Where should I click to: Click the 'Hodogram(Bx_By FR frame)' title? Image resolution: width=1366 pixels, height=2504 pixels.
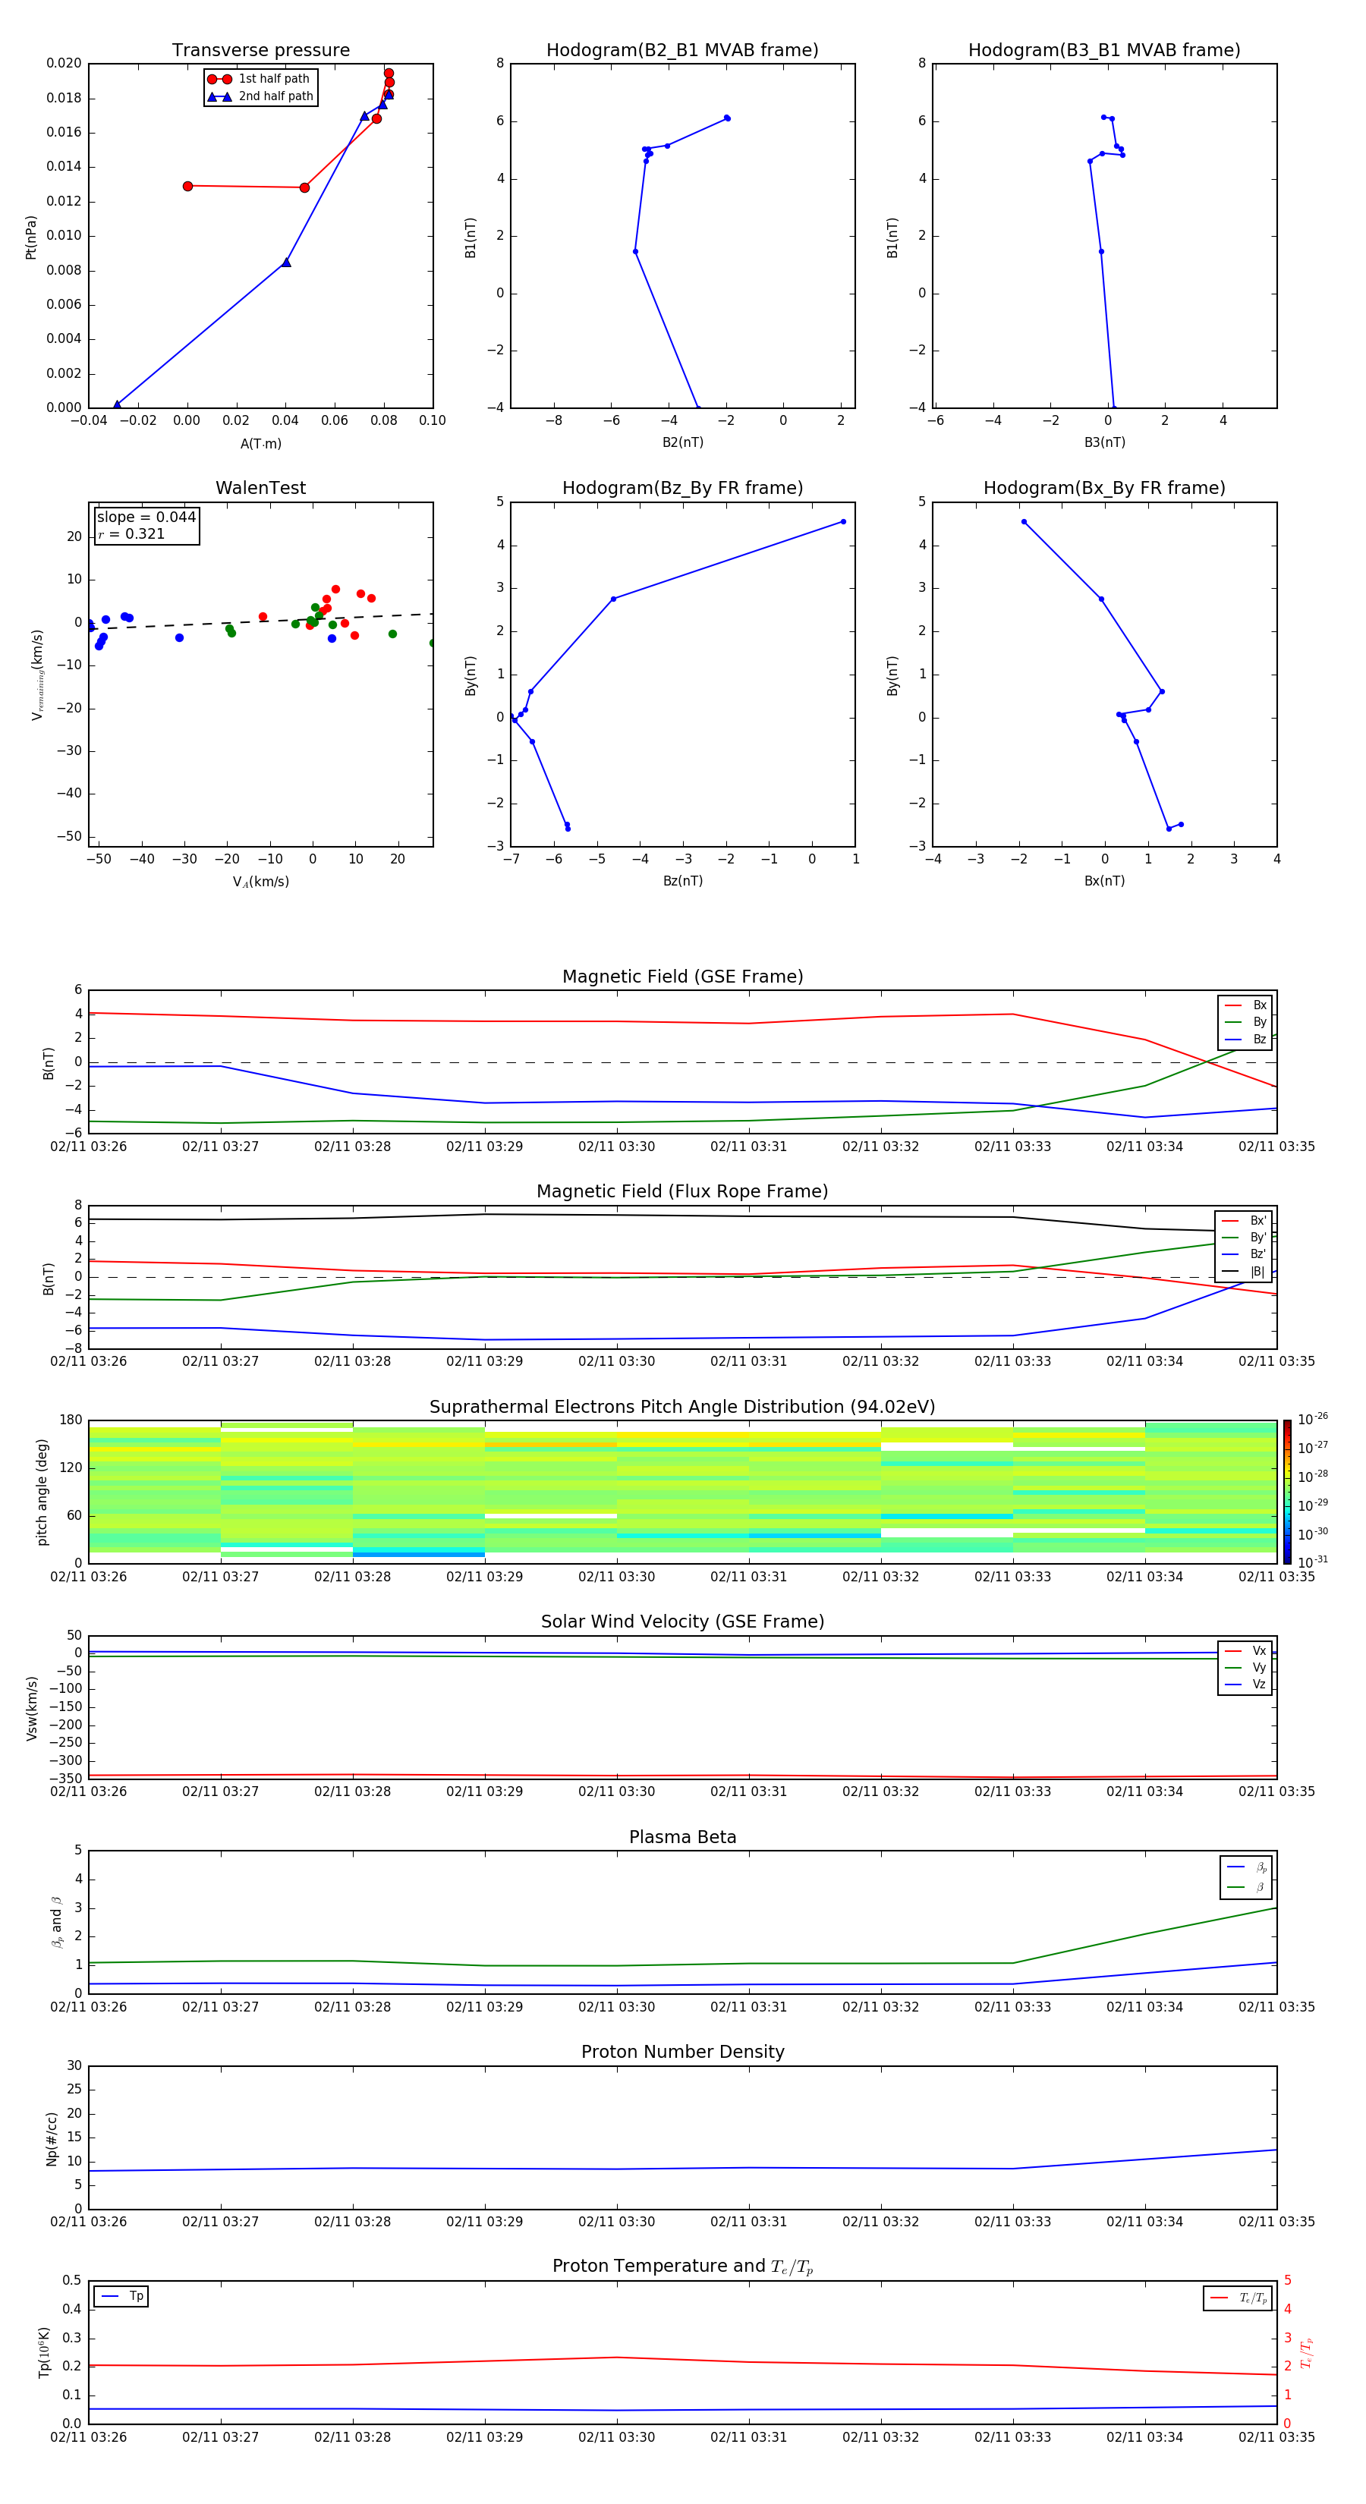coord(1104,488)
